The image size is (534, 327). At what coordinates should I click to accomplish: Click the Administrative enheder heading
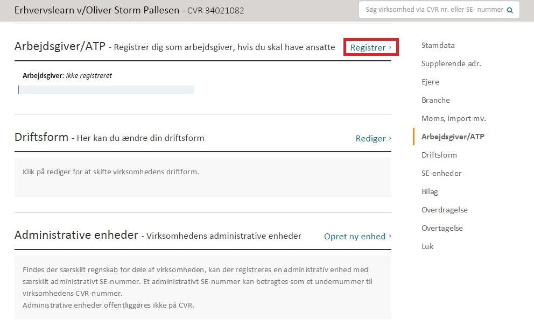point(76,235)
